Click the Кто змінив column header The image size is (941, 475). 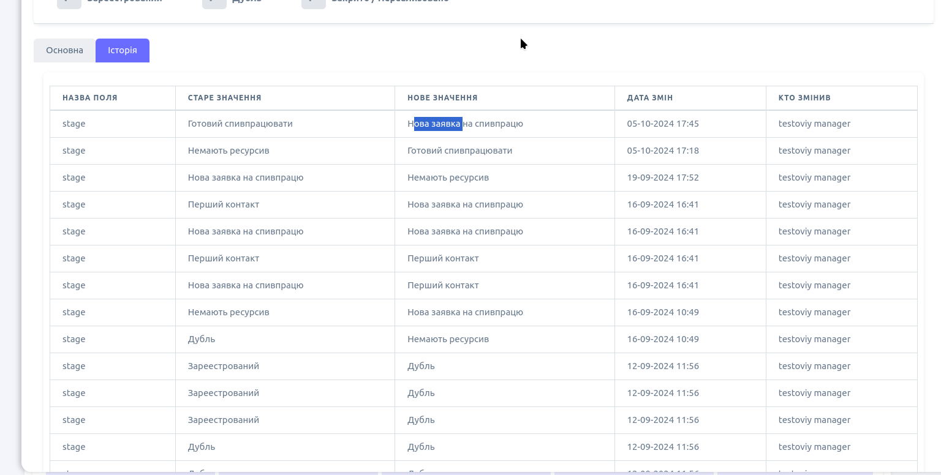(804, 98)
